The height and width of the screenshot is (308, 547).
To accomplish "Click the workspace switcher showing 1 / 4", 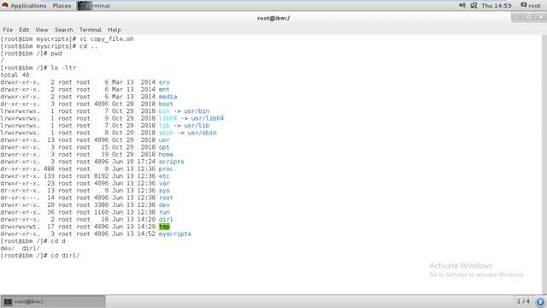I will (x=523, y=301).
